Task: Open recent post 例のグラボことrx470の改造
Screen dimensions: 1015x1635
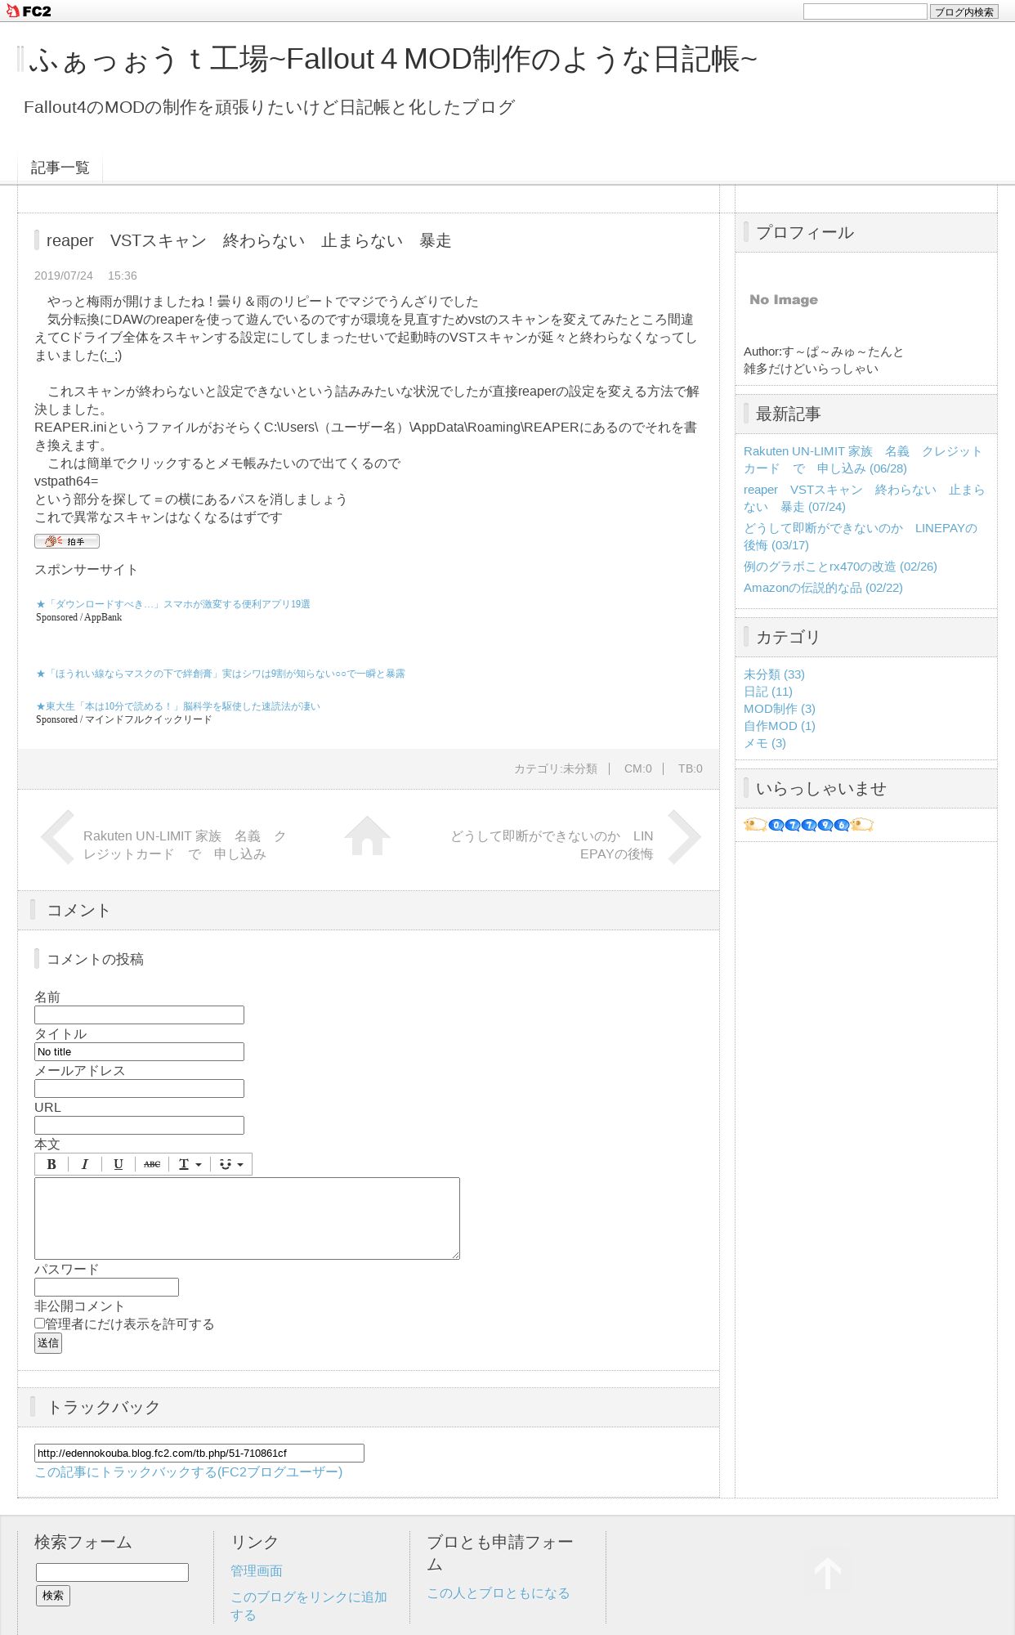Action: [840, 566]
